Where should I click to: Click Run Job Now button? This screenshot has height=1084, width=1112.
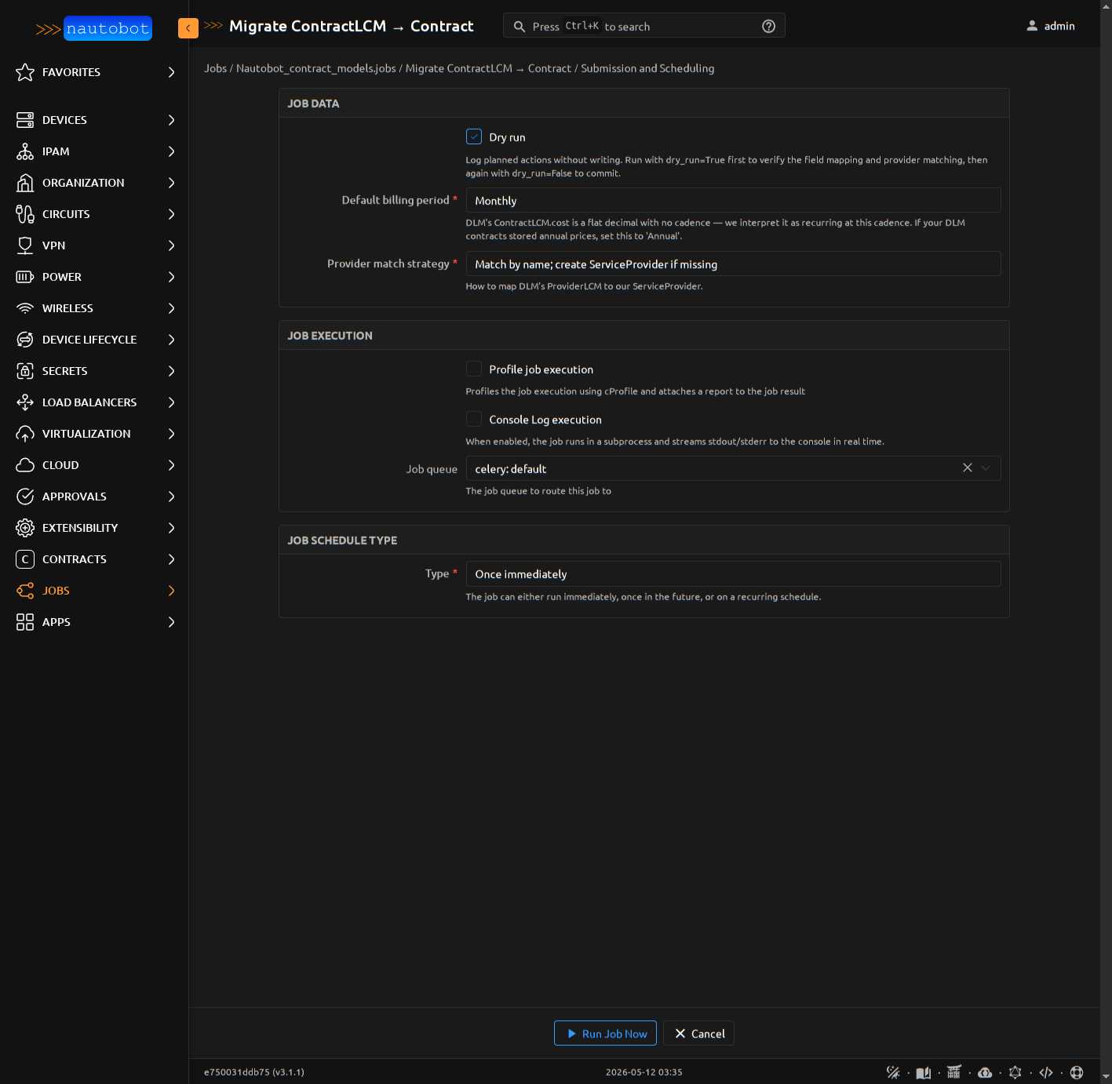(x=605, y=1034)
